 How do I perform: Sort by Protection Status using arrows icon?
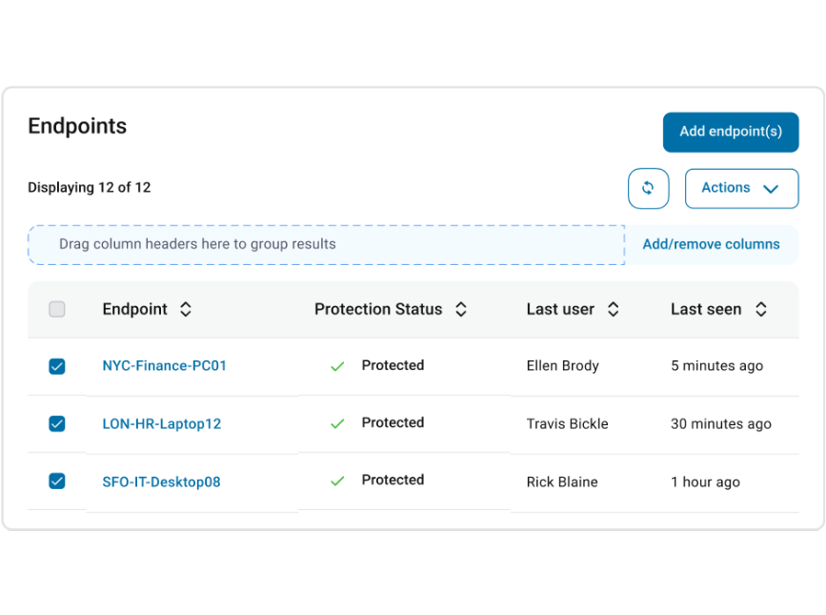pos(461,309)
